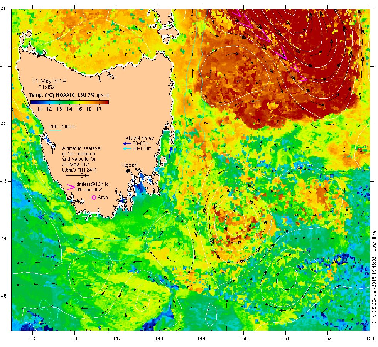378x347 pixels.
Task: Click the longitude axis label '153'
Action: click(x=370, y=339)
